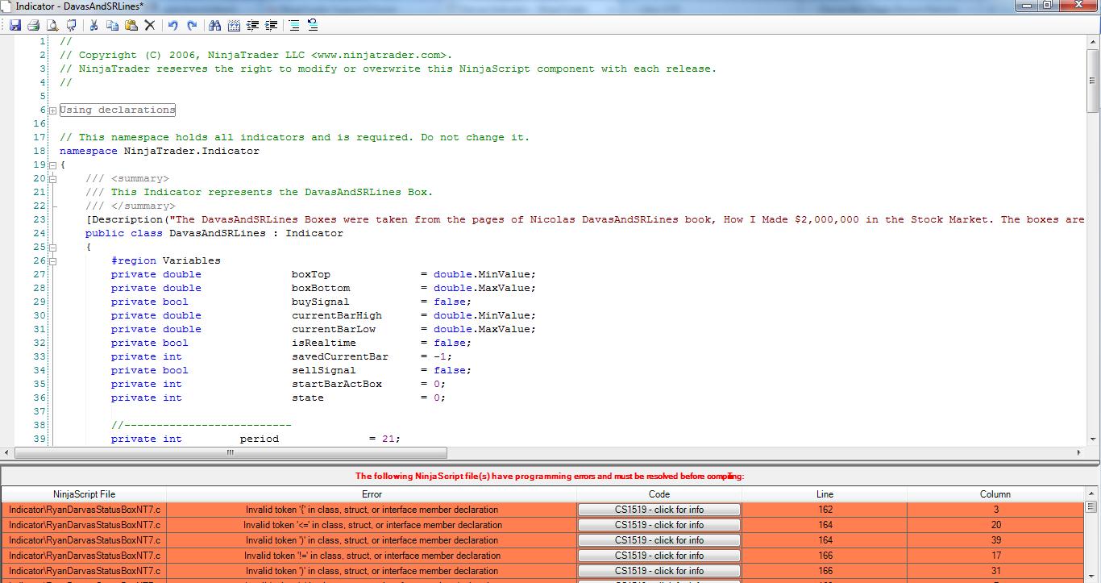Open Find with binoculars icon

tap(214, 25)
